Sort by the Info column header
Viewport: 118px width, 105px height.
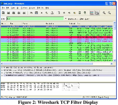(95, 23)
